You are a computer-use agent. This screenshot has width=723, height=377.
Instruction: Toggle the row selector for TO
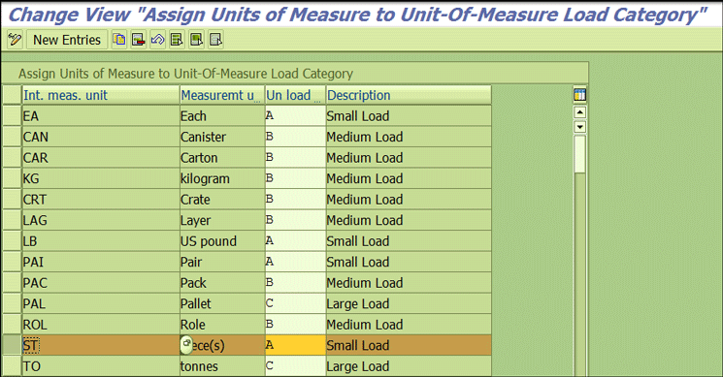pos(12,366)
